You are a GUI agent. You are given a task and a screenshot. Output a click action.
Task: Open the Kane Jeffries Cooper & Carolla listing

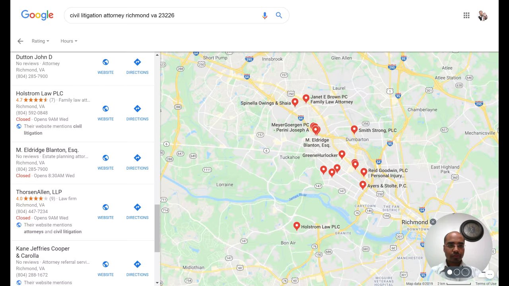pyautogui.click(x=43, y=252)
